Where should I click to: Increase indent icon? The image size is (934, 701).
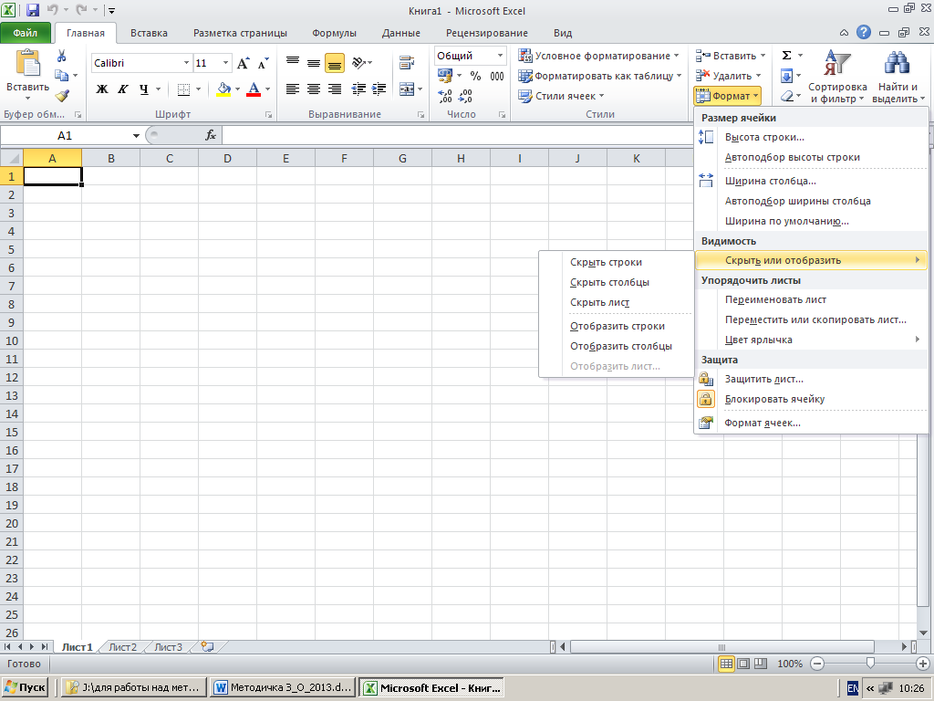379,89
